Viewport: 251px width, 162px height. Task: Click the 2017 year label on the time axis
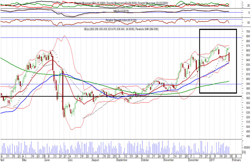point(212,160)
